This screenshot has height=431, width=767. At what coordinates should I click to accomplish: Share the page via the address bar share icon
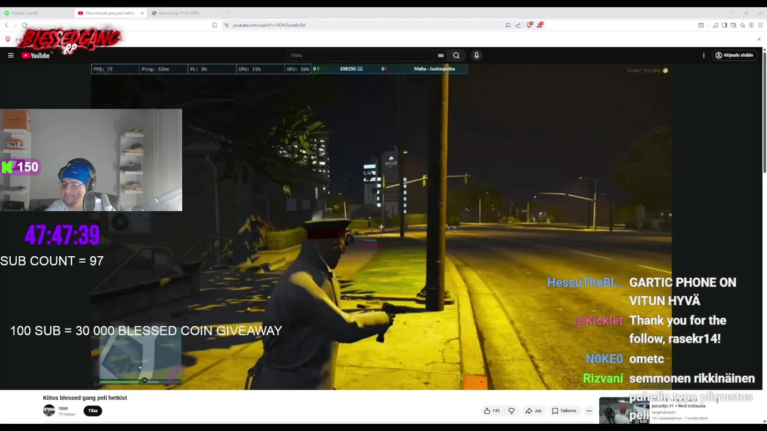click(518, 25)
